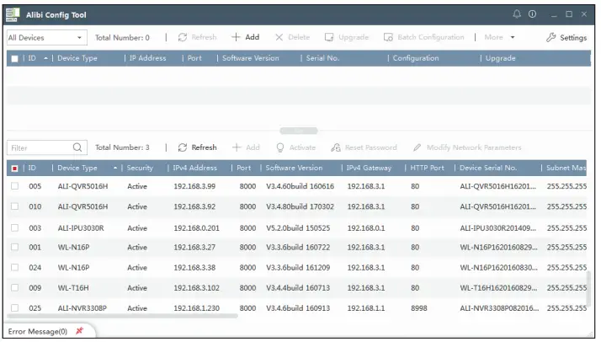Screen dimensions: 601x342
Task: Sort by Device Type column arrow
Action: [114, 168]
